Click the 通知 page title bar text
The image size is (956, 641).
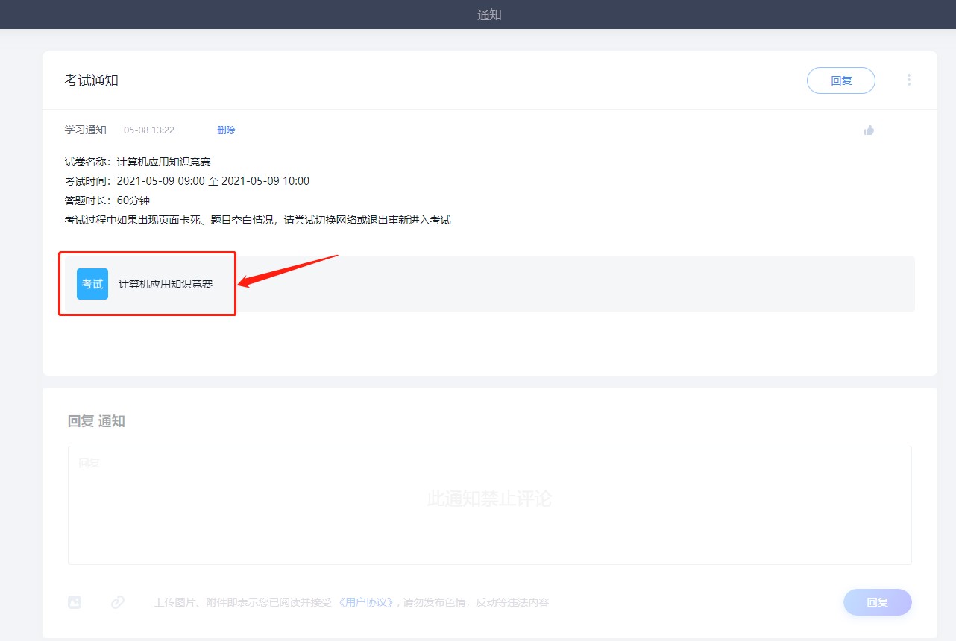[489, 15]
